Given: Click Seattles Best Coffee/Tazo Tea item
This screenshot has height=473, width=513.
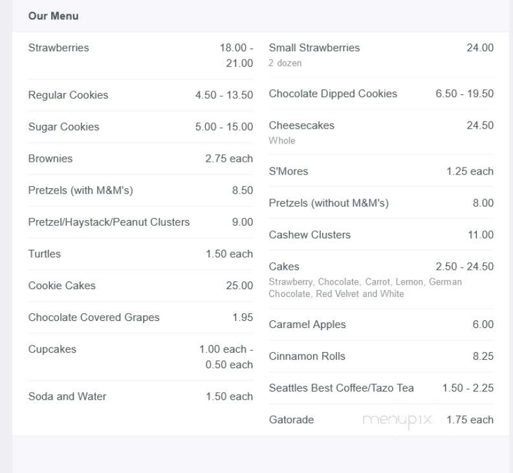Looking at the screenshot, I should click(341, 388).
